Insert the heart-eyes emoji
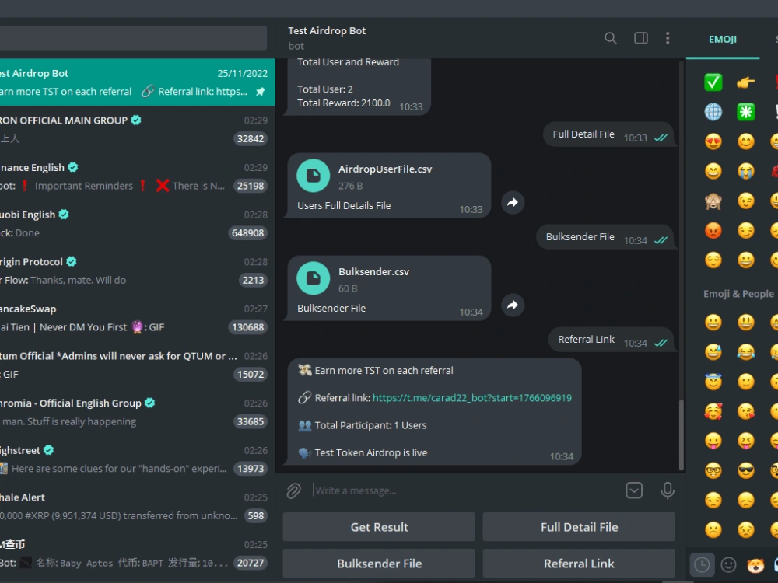778x583 pixels. (713, 141)
